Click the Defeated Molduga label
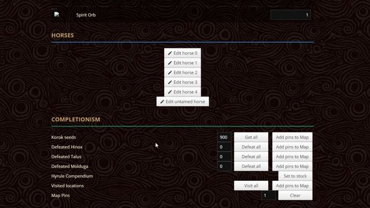The image size is (370, 208). (69, 166)
